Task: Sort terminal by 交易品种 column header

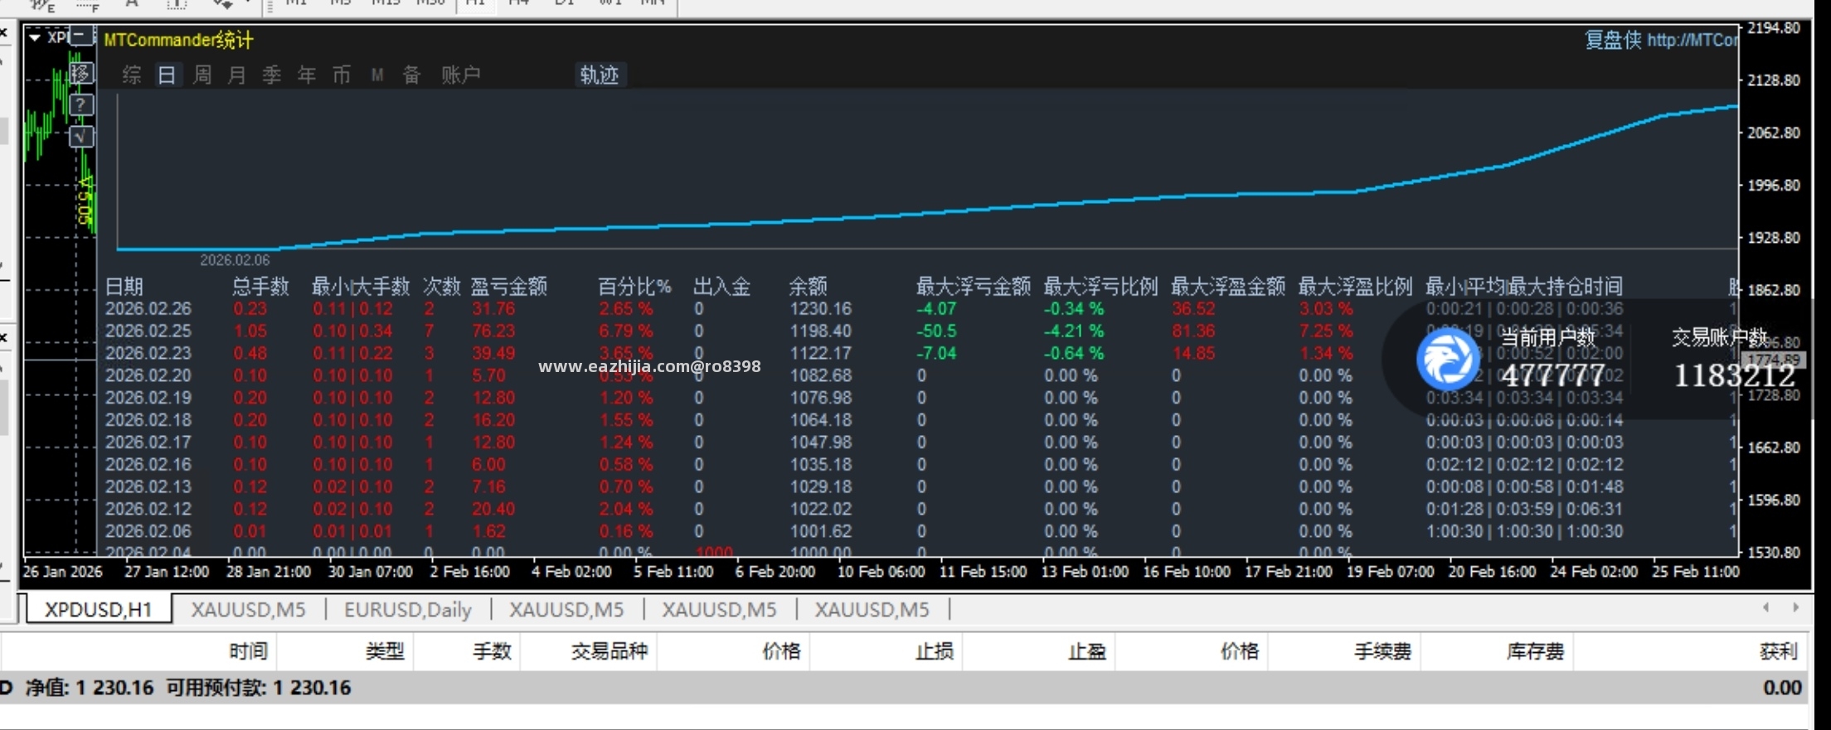Action: point(610,651)
